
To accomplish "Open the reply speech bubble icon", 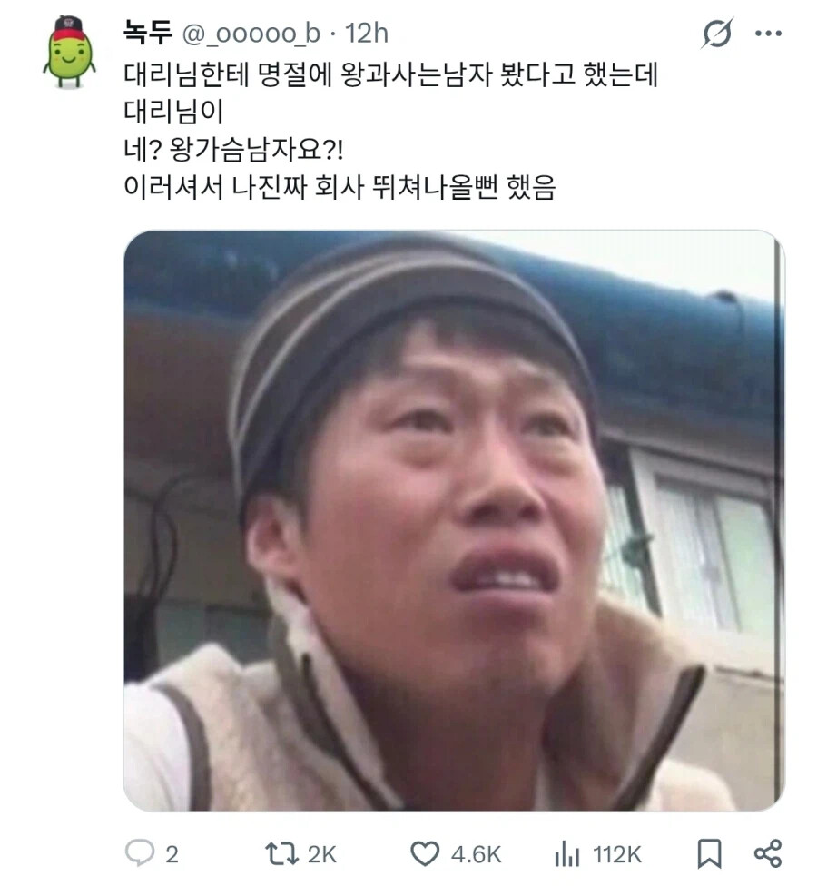I will 139,853.
